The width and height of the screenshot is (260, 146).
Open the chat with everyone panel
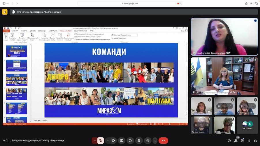242,141
